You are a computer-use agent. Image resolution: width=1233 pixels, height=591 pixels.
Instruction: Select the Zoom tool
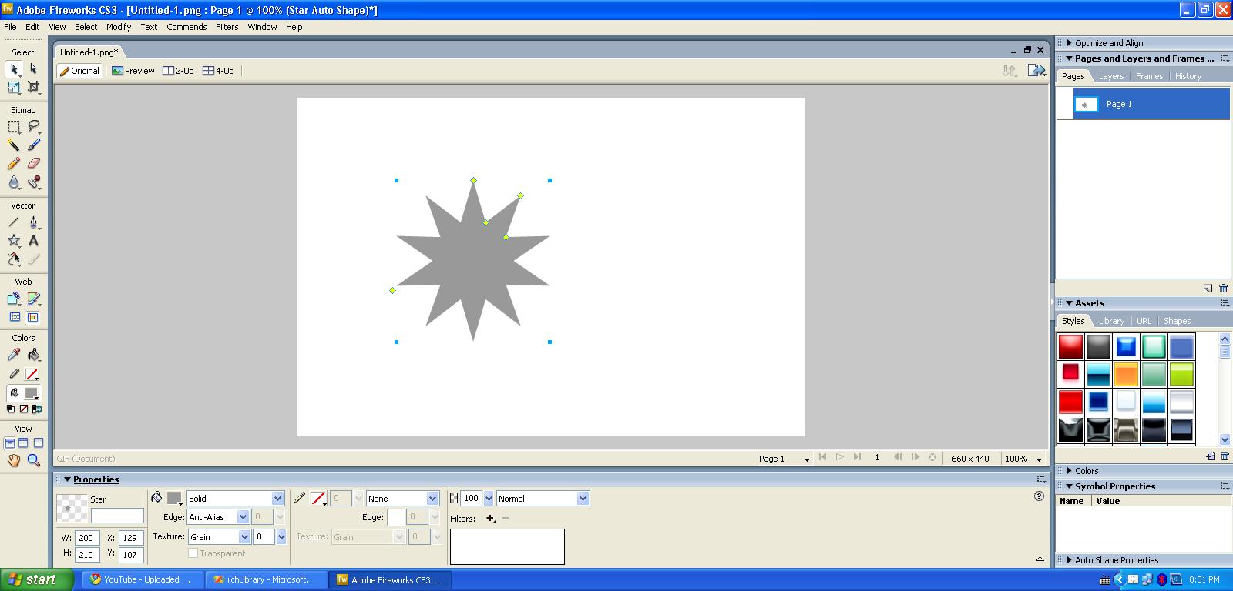(33, 460)
